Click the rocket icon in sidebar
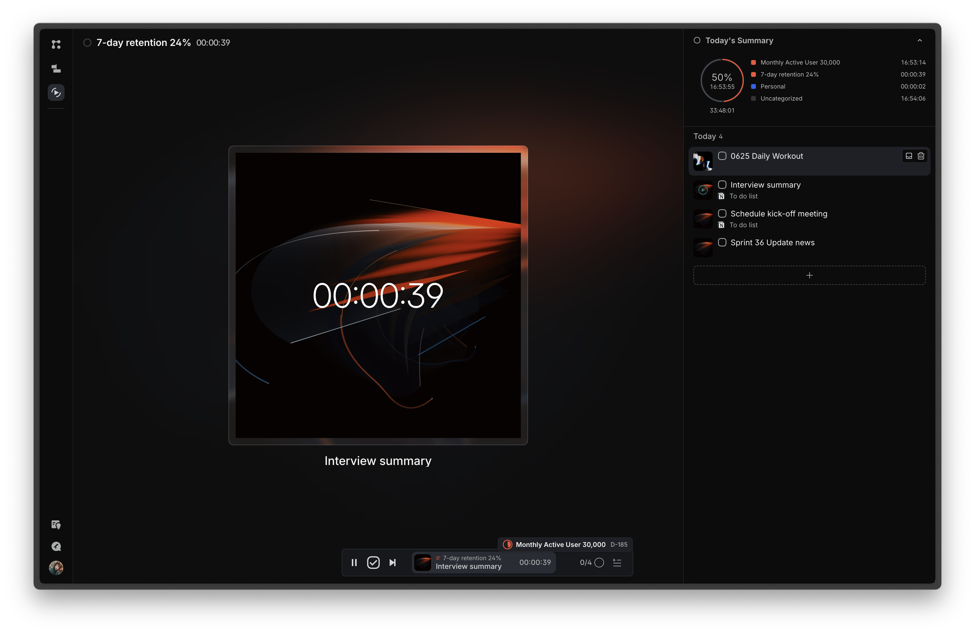 56,546
